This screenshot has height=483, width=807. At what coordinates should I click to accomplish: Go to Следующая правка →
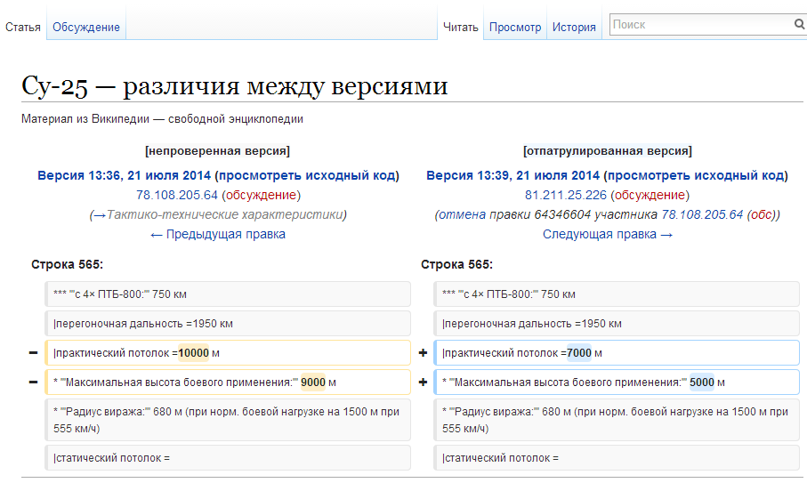pos(608,234)
